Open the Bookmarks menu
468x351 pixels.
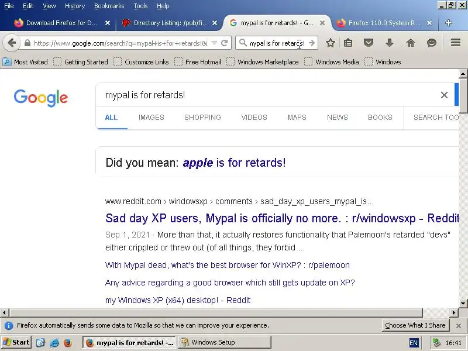point(109,6)
